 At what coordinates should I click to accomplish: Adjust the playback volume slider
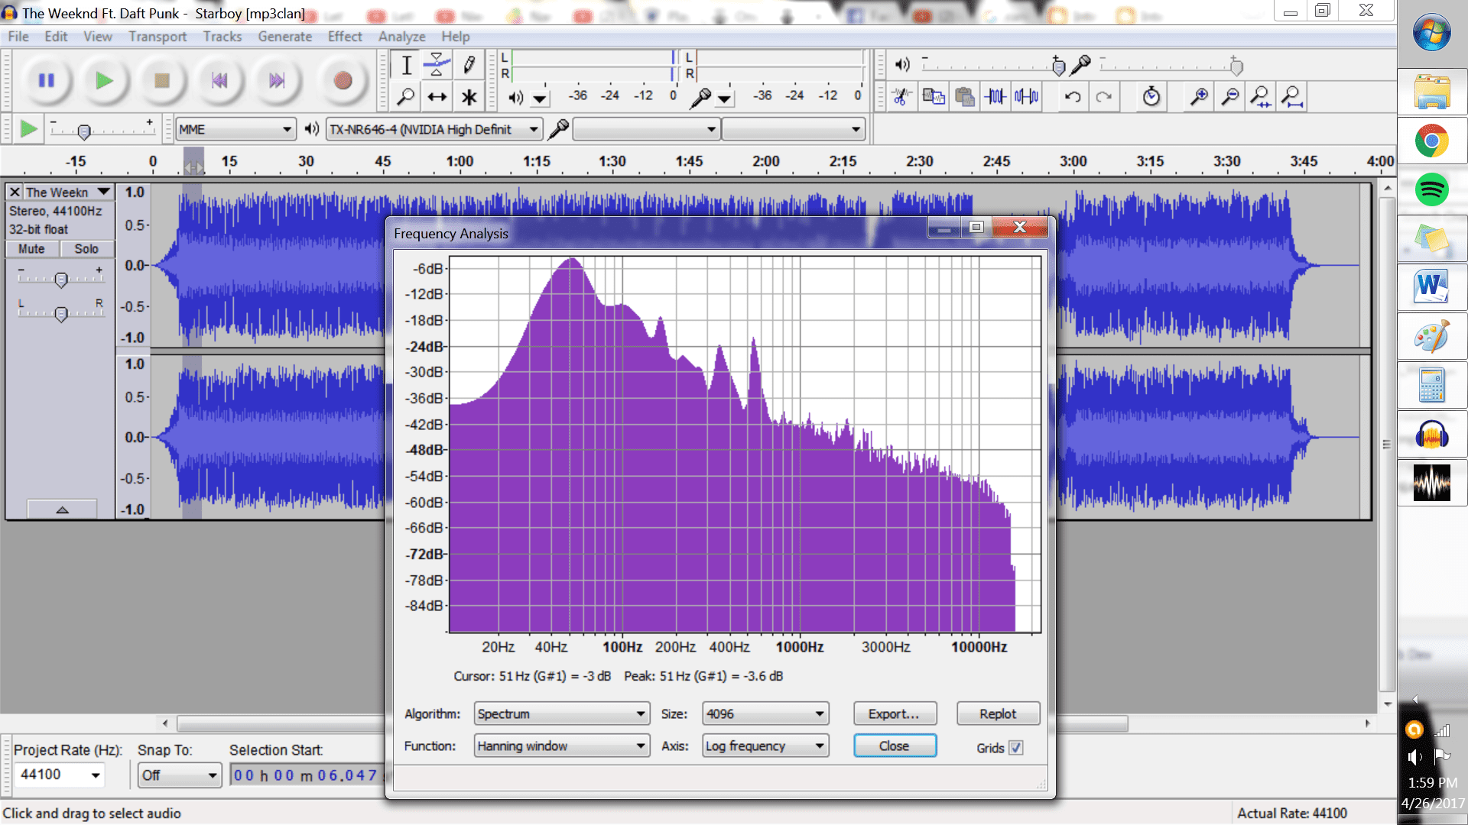(x=1058, y=66)
